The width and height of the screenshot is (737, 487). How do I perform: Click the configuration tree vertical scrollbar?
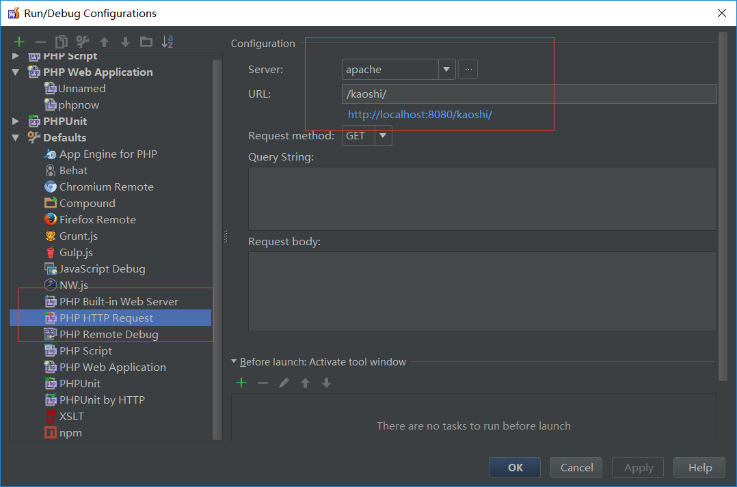(x=217, y=249)
